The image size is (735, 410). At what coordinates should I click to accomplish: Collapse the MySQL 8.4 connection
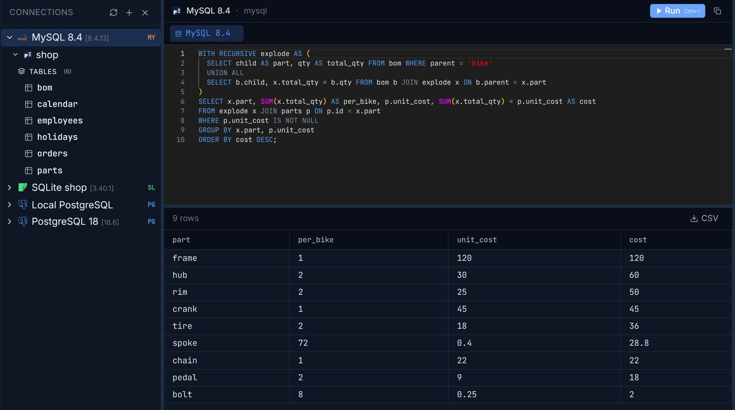(x=10, y=38)
